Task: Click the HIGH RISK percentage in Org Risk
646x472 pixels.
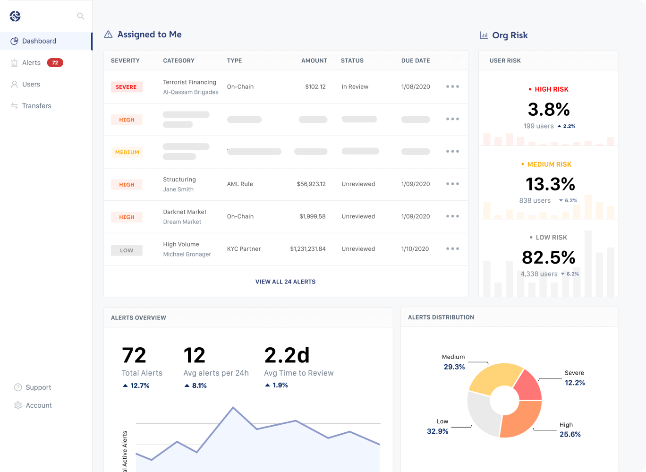Action: pyautogui.click(x=549, y=111)
